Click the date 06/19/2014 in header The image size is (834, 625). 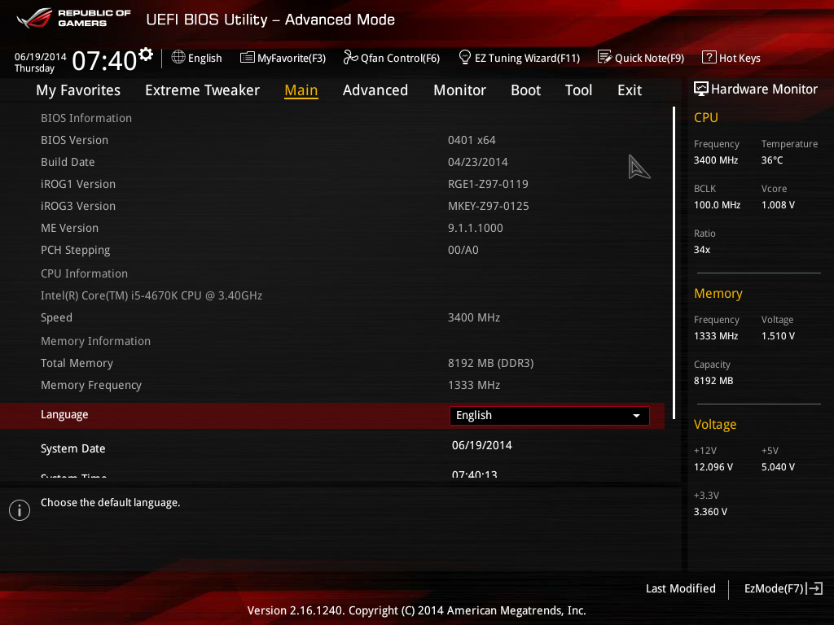41,57
